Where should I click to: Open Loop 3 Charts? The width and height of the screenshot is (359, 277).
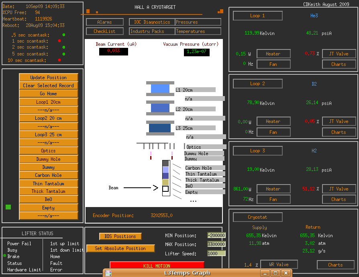[339, 199]
